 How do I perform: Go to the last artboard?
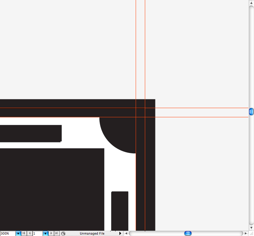(57, 233)
